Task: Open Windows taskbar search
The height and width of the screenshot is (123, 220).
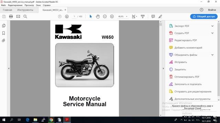Action: [x=12, y=120]
